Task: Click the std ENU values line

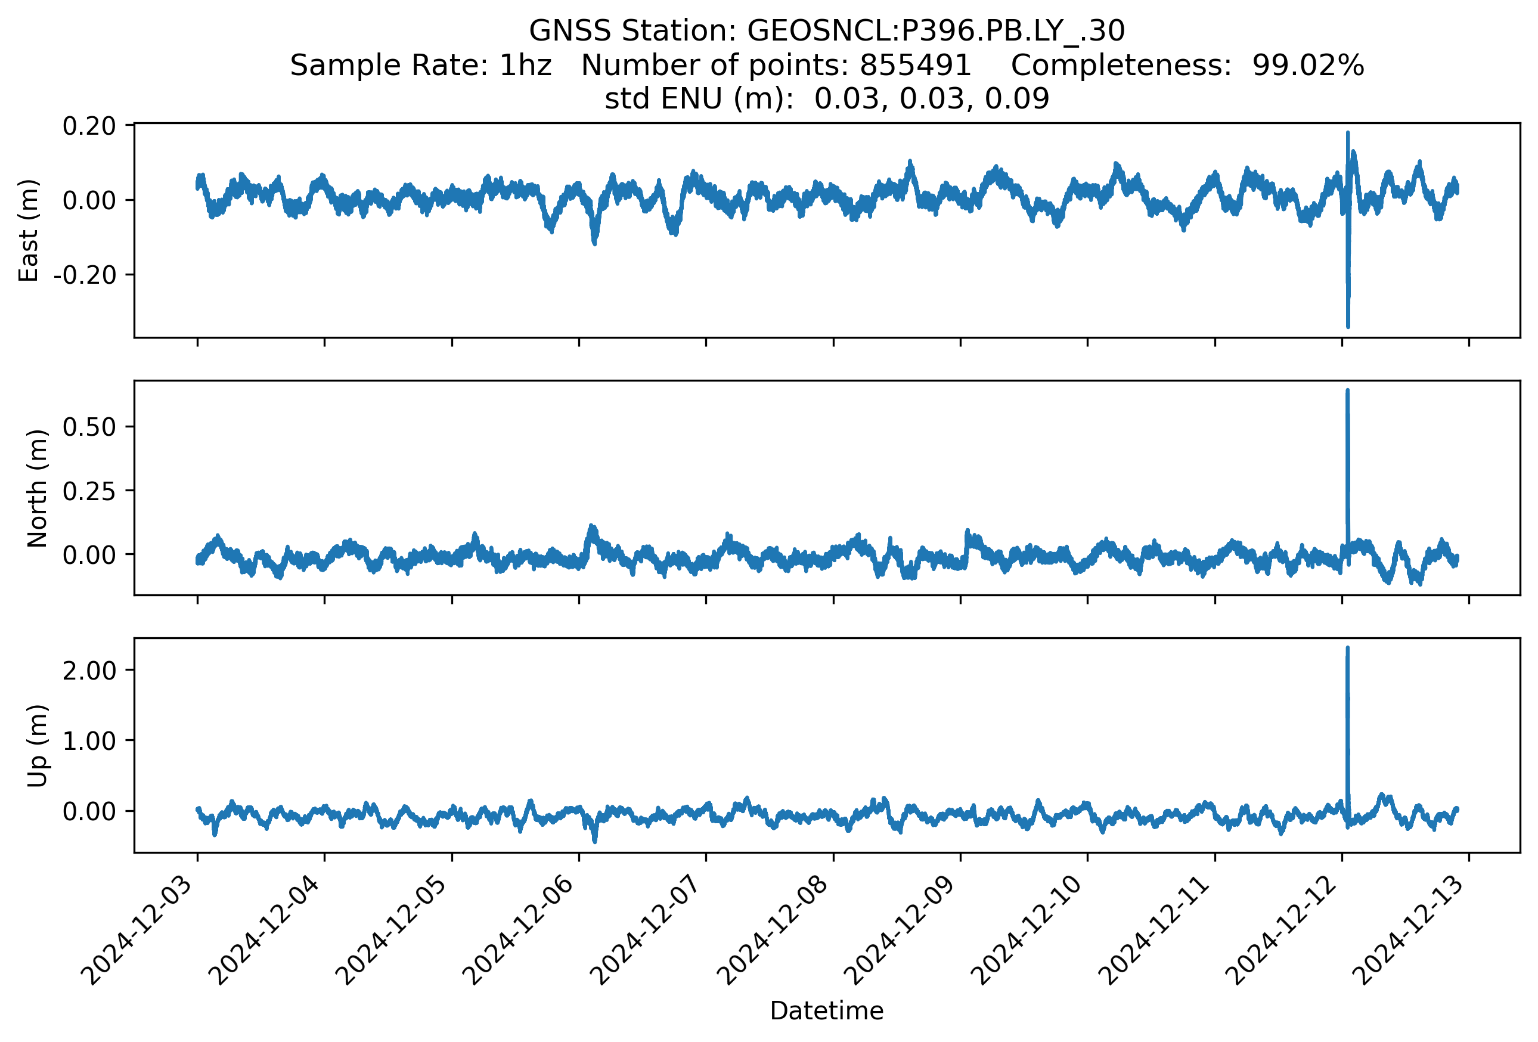Action: 827,99
